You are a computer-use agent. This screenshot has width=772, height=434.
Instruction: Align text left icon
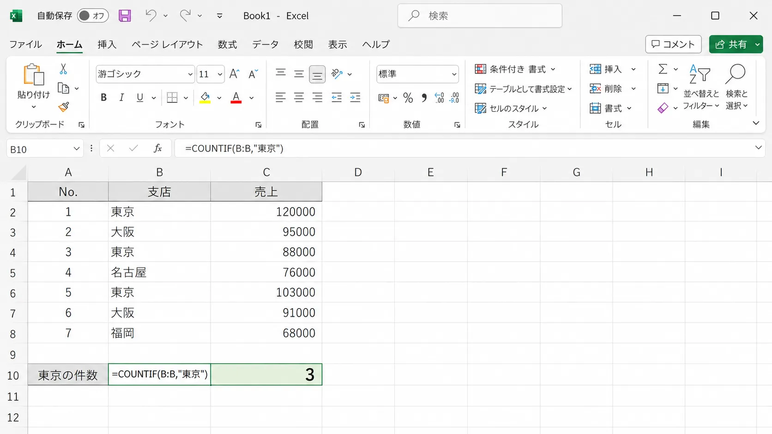(280, 97)
